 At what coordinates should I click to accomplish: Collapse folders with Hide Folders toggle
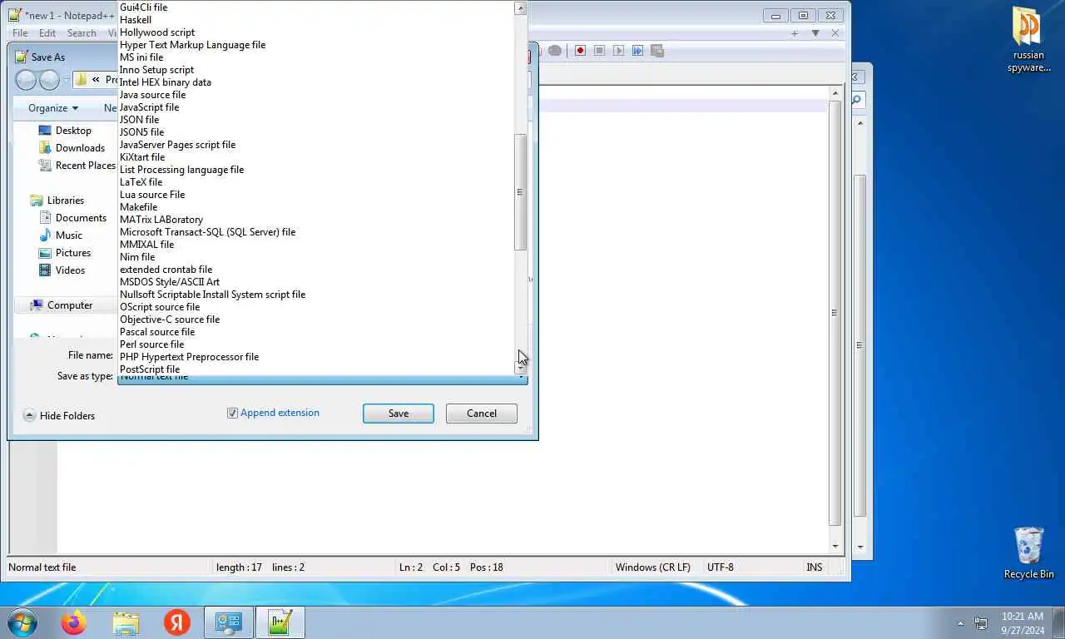coord(59,416)
